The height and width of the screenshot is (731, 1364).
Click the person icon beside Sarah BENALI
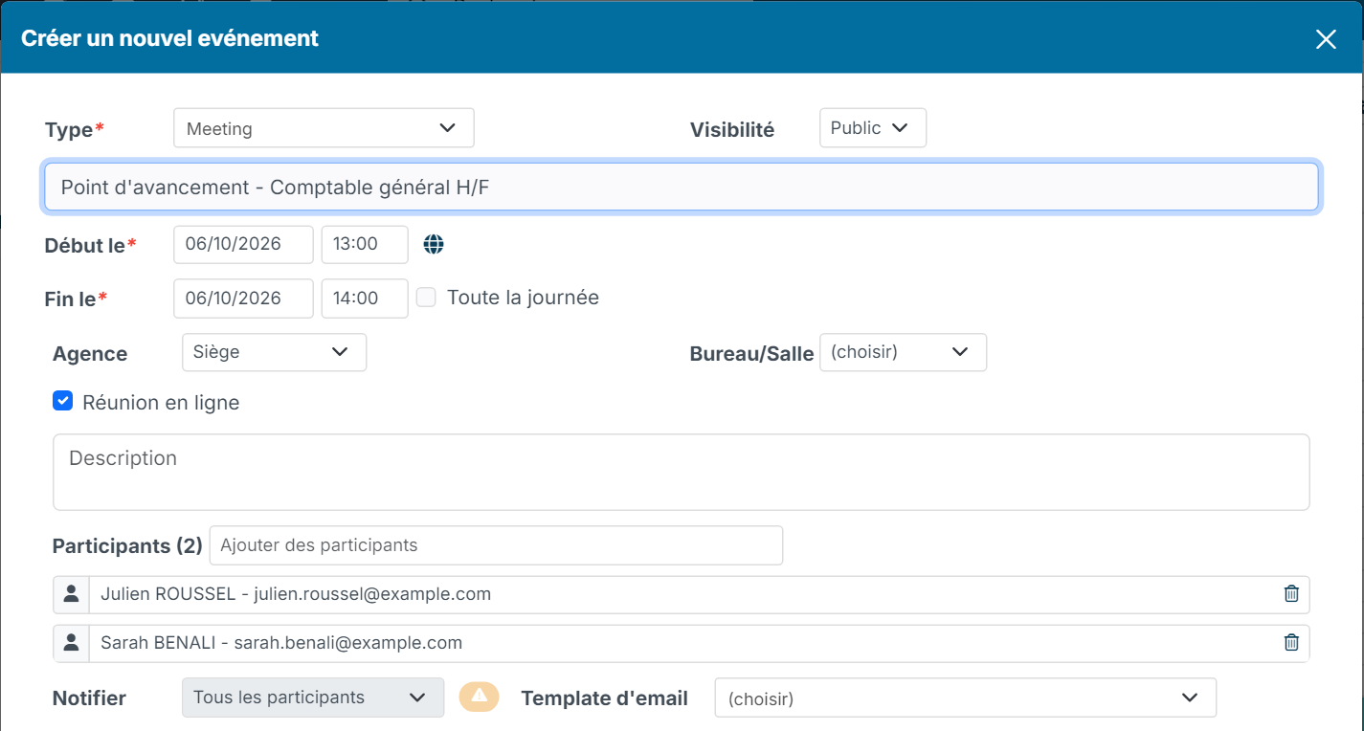click(x=71, y=643)
